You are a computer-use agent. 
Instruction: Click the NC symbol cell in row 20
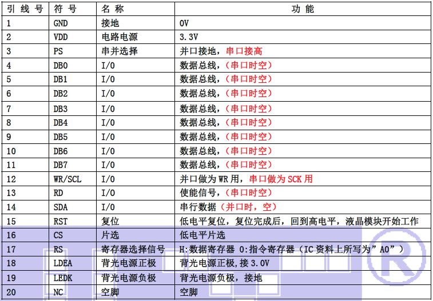[58, 292]
